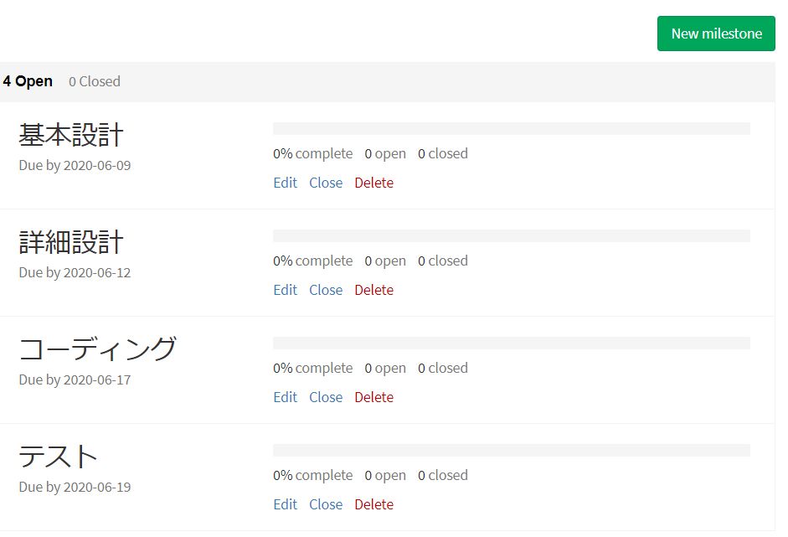Switch to the 4 Open tab
Screen dimensions: 788x537
tap(28, 81)
